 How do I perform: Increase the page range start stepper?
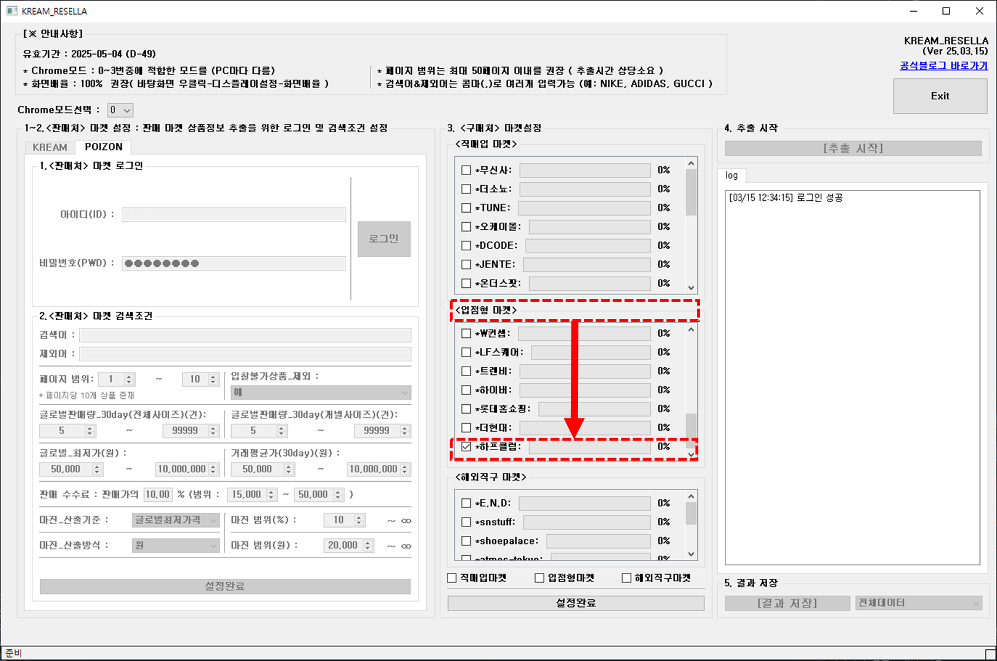[x=129, y=376]
